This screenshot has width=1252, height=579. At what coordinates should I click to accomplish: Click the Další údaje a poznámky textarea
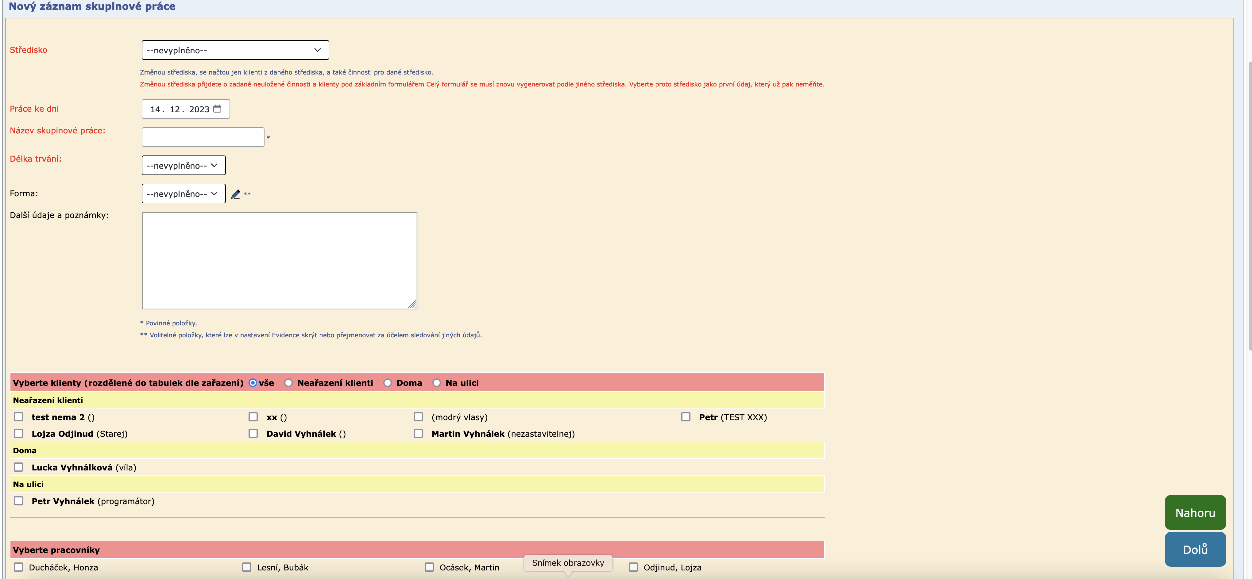click(x=279, y=260)
